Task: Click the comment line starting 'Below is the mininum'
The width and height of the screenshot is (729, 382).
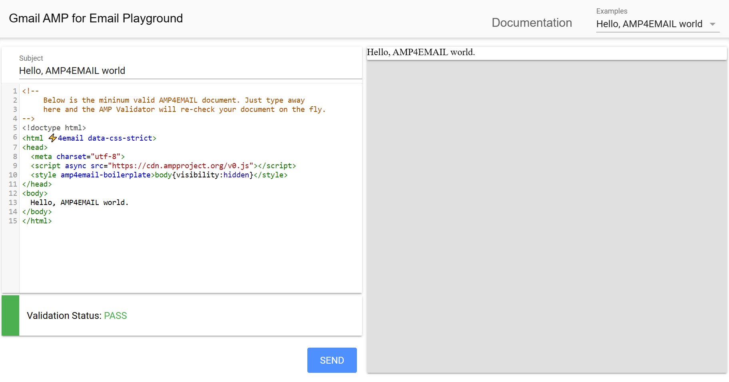Action: (x=174, y=100)
